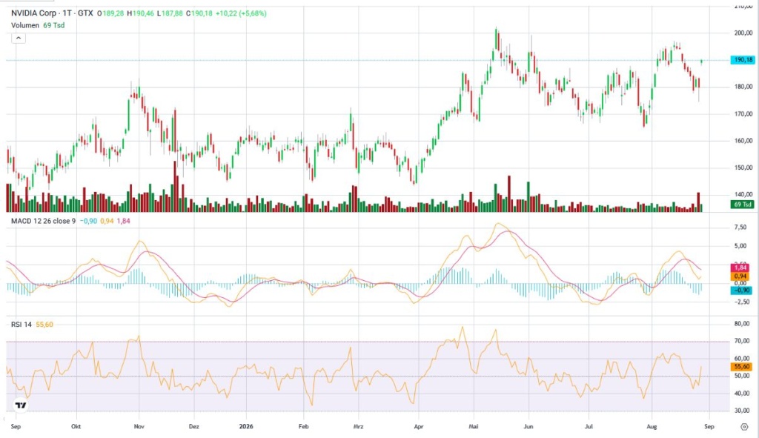759x438 pixels.
Task: Click the orange 0,94 MACD axis tag
Action: [x=741, y=276]
